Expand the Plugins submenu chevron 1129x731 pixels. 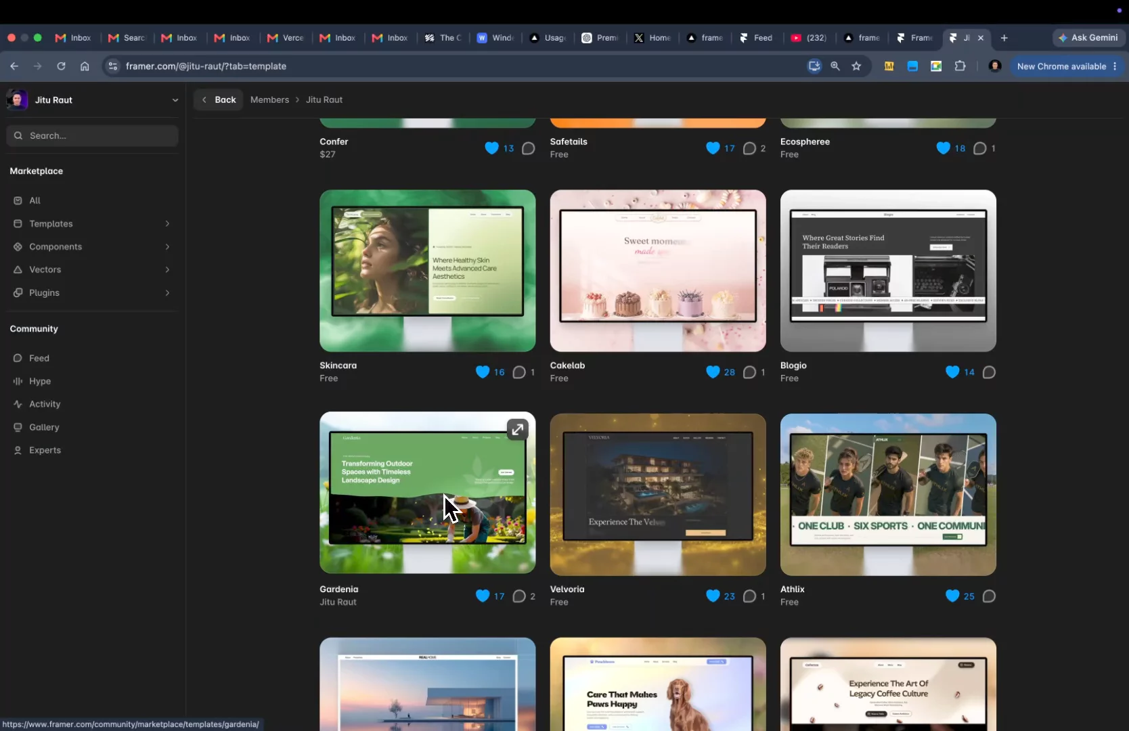[x=167, y=292]
